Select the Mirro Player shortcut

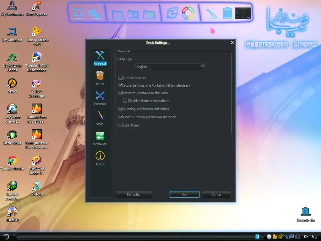[12, 137]
